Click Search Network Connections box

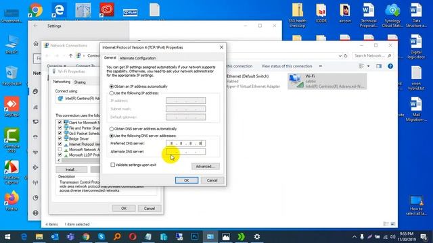tap(373, 55)
